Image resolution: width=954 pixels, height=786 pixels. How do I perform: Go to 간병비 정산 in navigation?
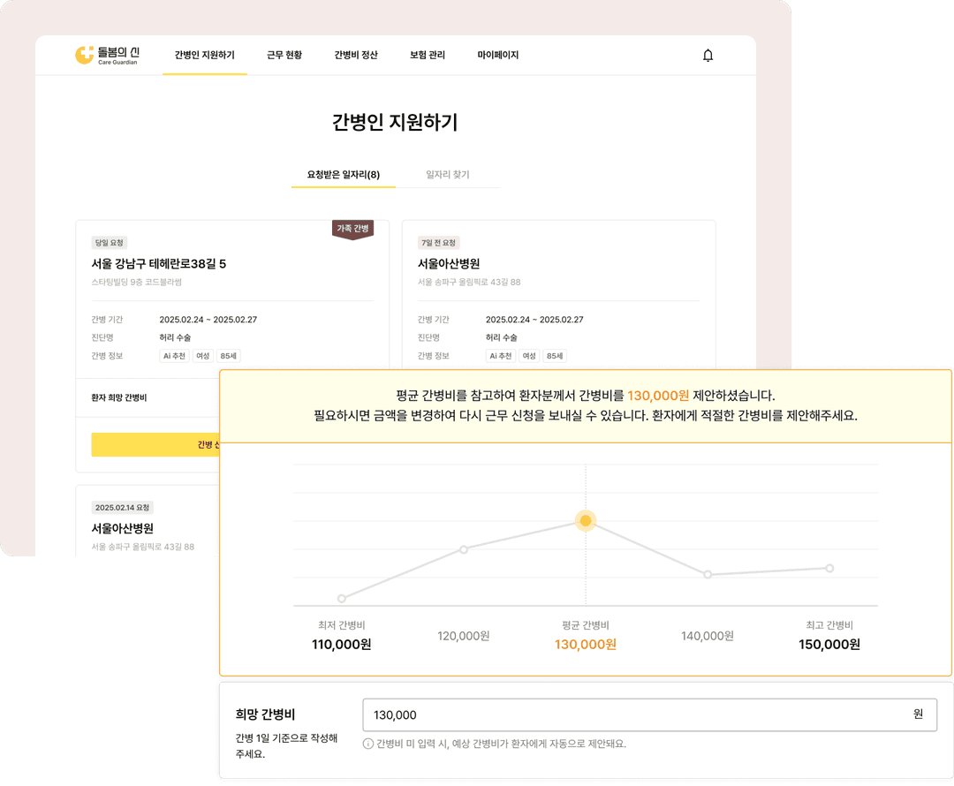(356, 55)
